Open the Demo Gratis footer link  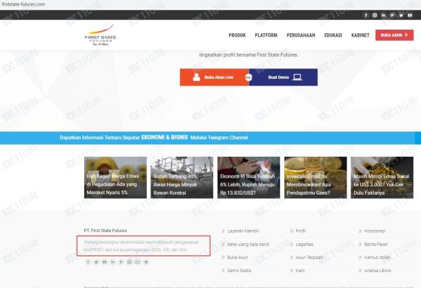click(x=239, y=271)
